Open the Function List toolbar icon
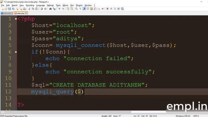 pyautogui.click(x=95, y=9)
